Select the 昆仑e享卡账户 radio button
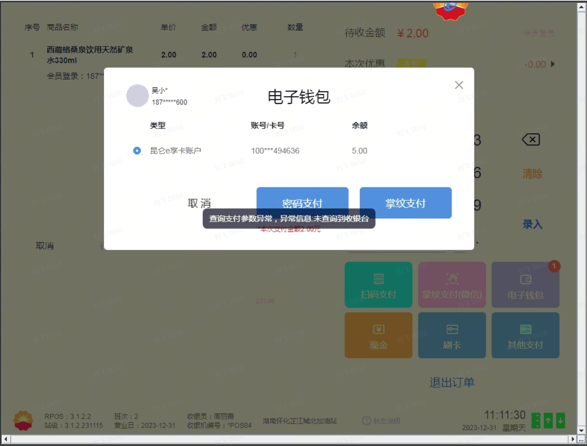This screenshot has width=587, height=446. 137,151
